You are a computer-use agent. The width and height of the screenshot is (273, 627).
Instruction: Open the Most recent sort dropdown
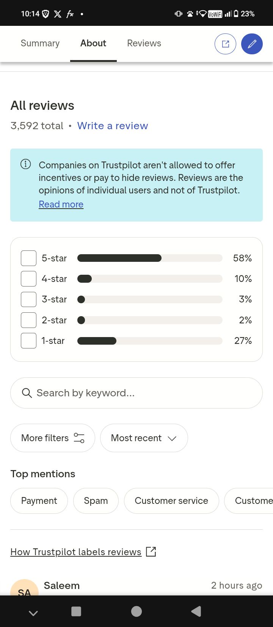(144, 438)
